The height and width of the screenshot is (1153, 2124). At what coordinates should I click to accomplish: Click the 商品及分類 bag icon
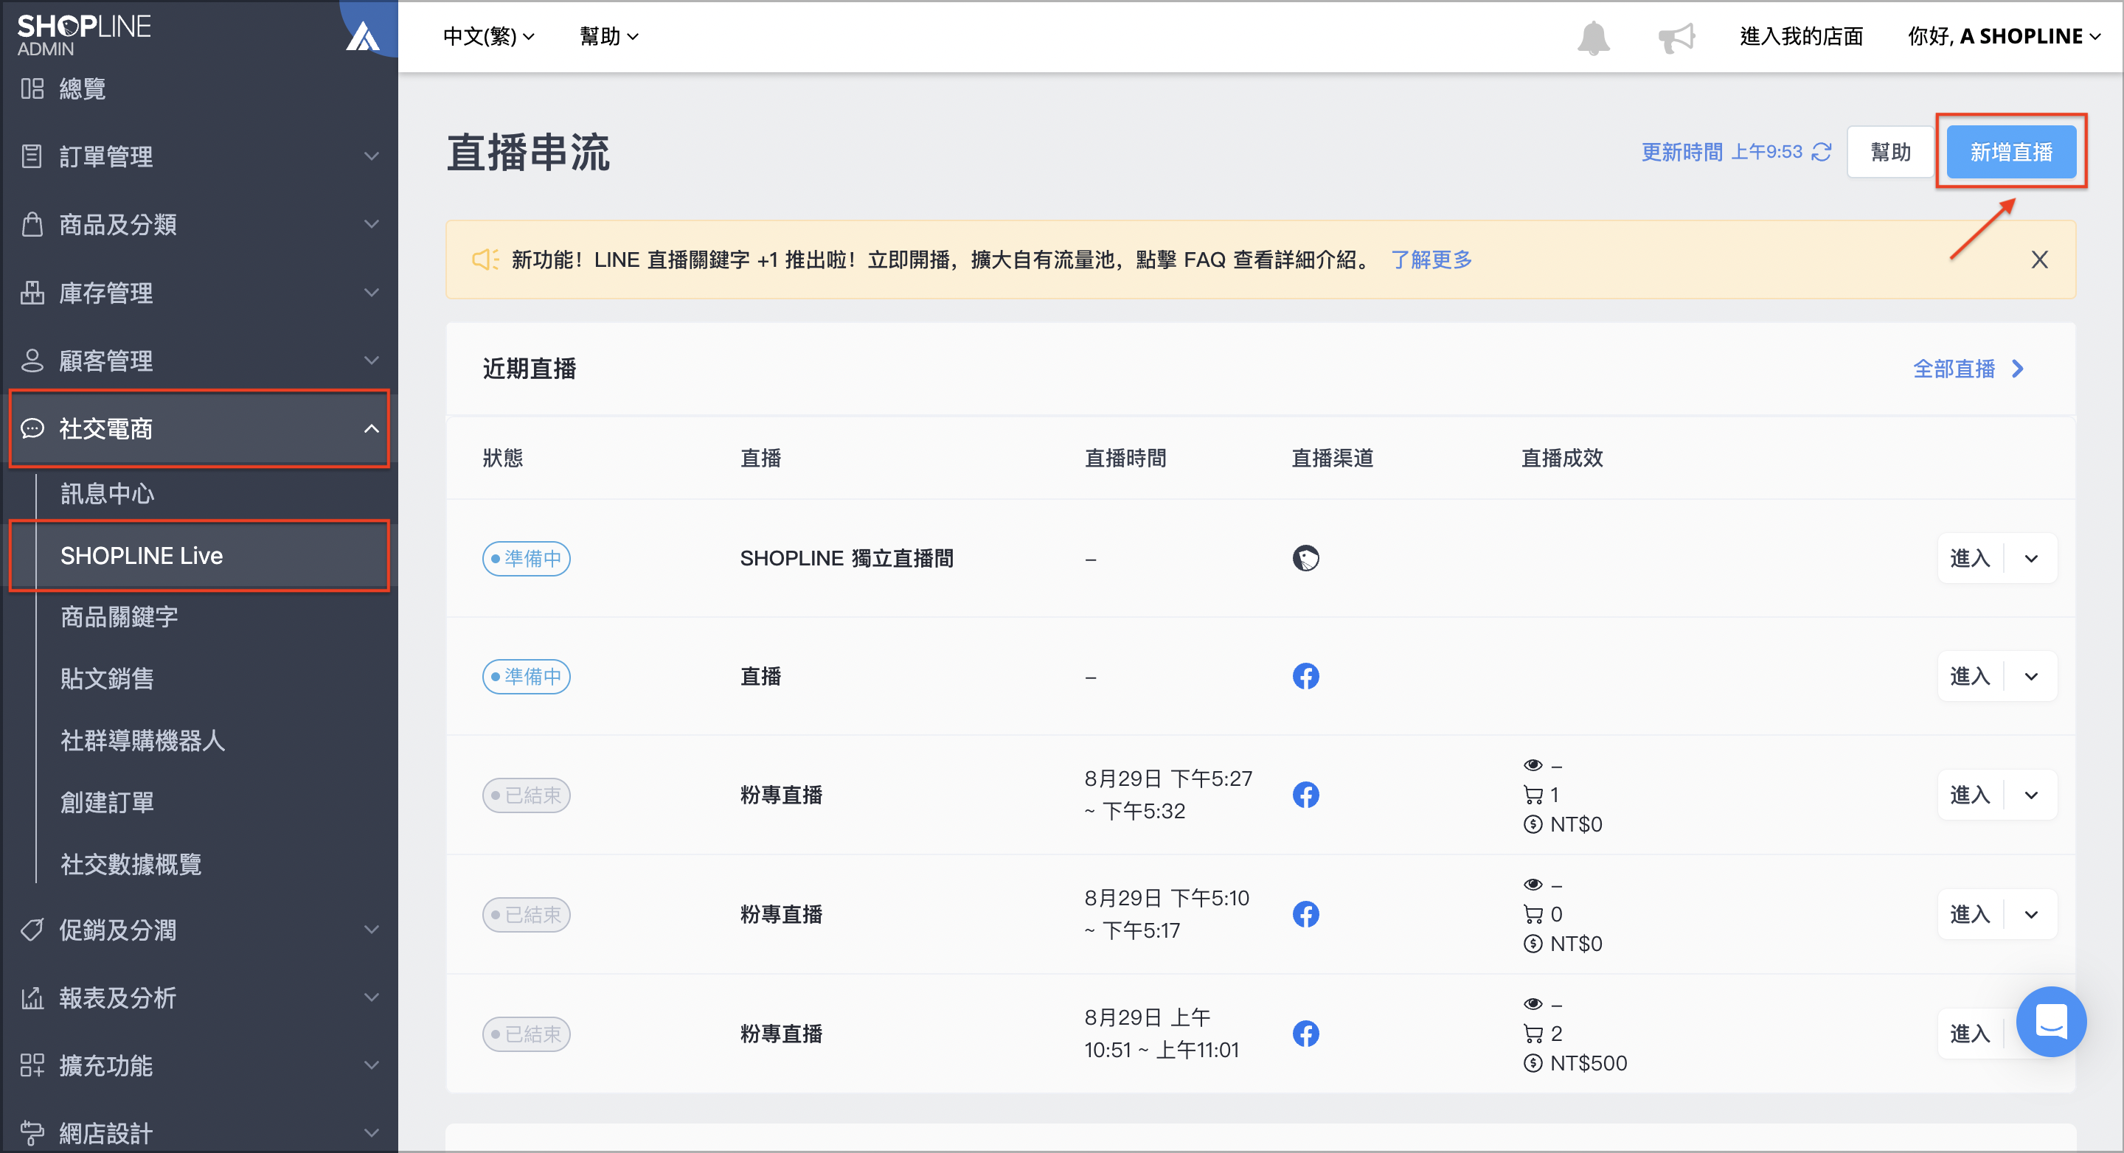click(x=32, y=224)
